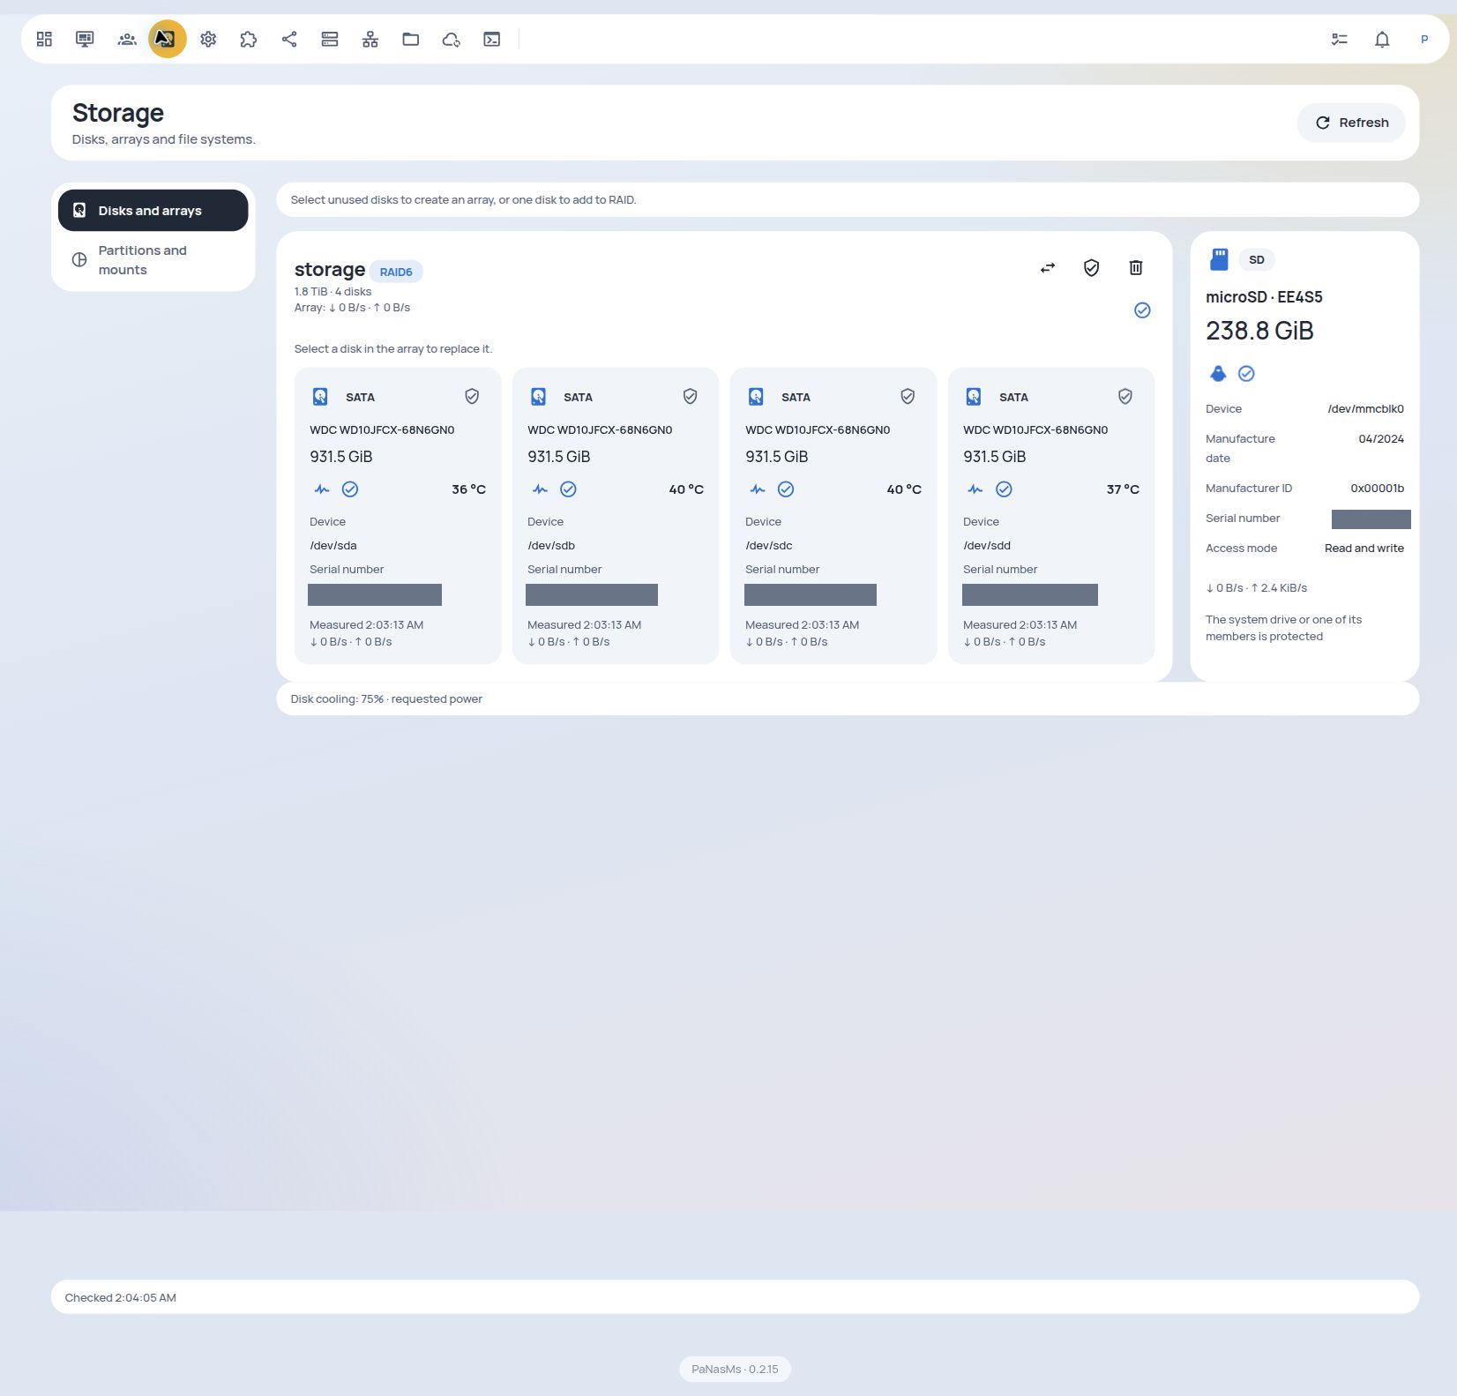
Task: Click the 238.8 GiB microSD capacity
Action: [1259, 331]
